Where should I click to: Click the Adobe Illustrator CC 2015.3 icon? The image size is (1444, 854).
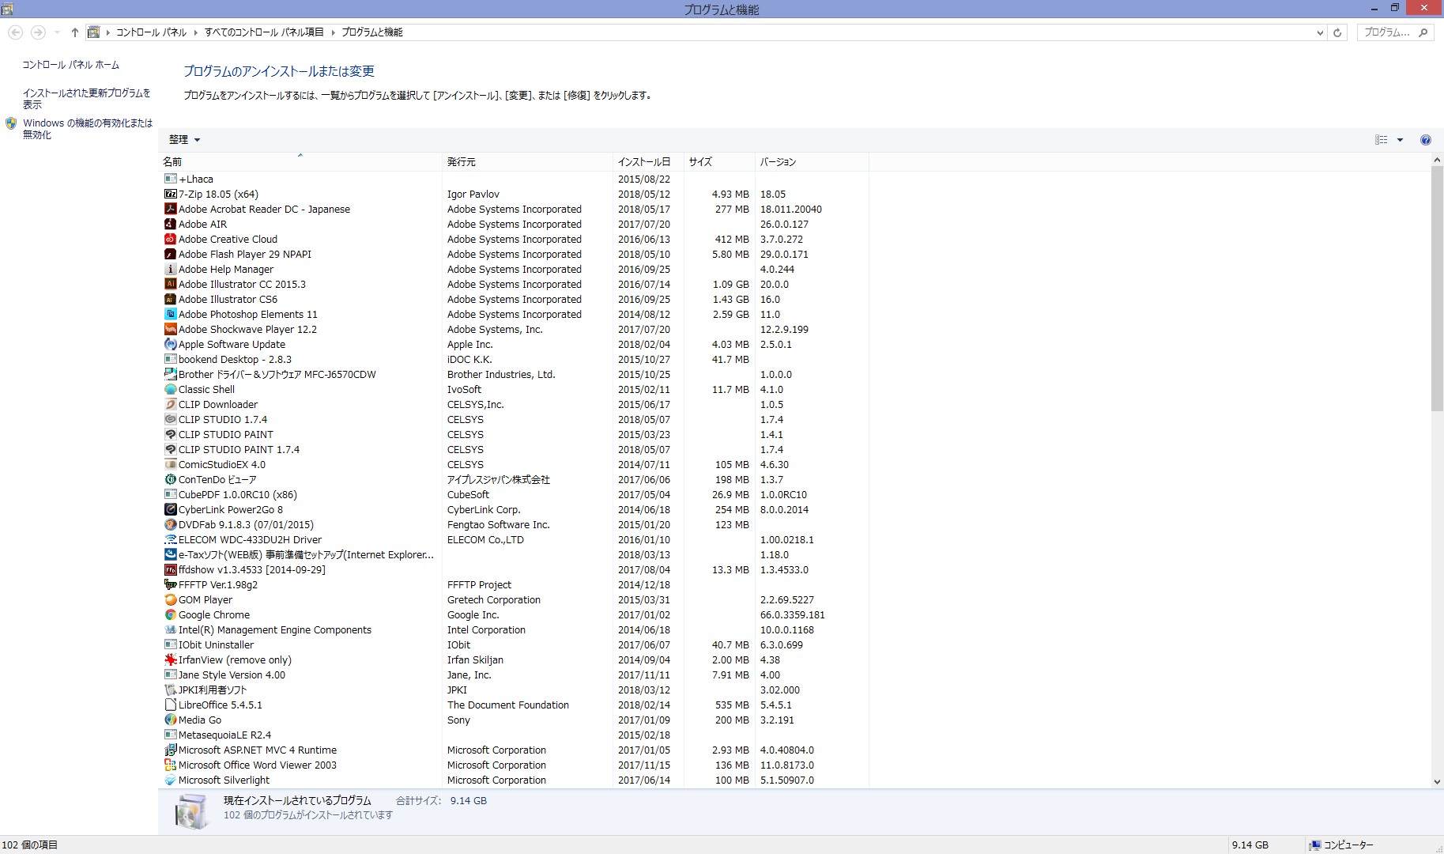click(170, 284)
